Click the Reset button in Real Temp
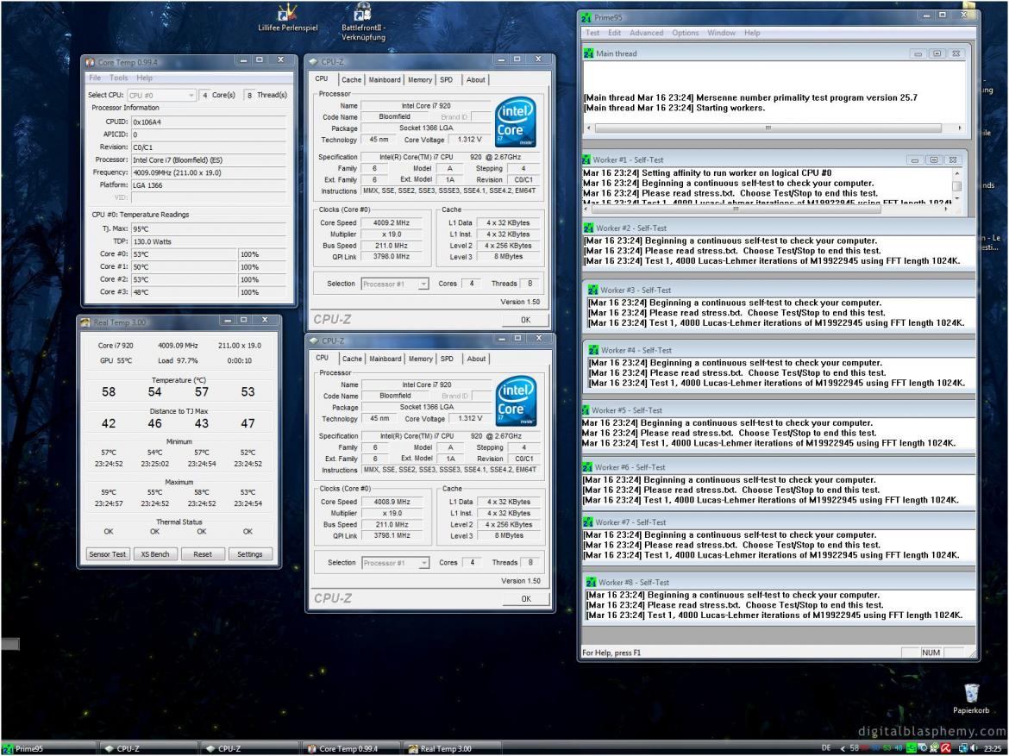This screenshot has width=1009, height=756. (x=203, y=554)
